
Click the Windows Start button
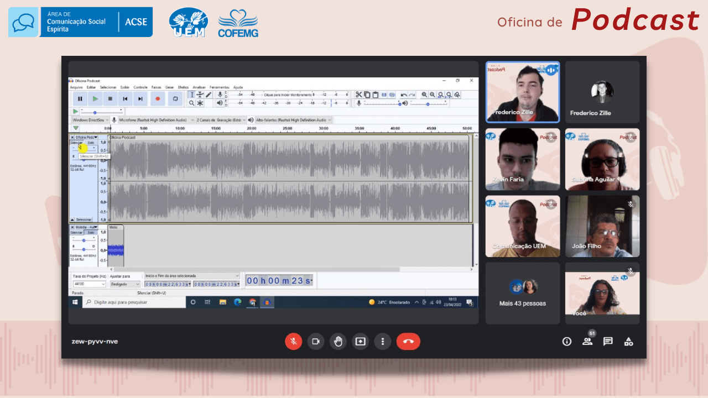coord(75,302)
